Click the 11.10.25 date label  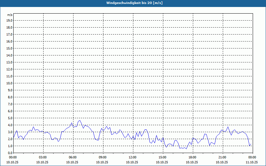tap(252, 162)
